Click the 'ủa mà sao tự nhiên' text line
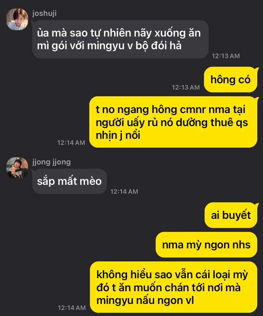The image size is (263, 316). (84, 33)
